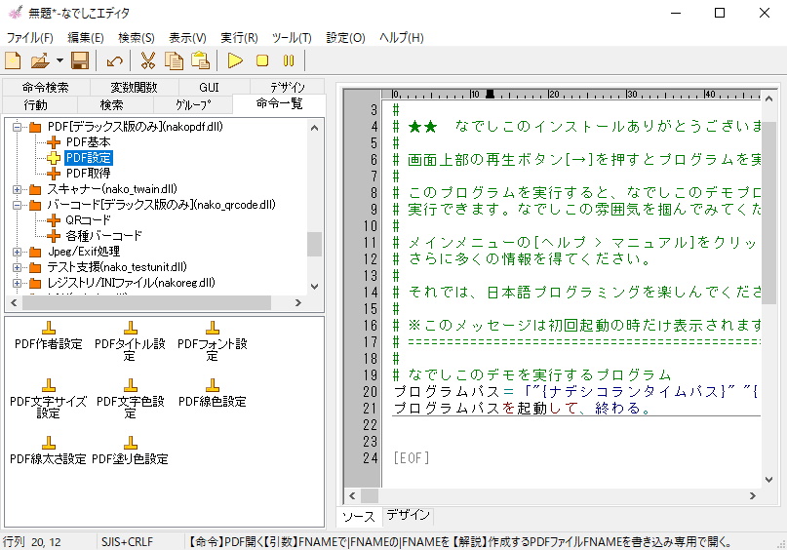Collapse the PDF[デラックス版のみ] tree node
Image resolution: width=787 pixels, height=550 pixels.
coord(17,127)
